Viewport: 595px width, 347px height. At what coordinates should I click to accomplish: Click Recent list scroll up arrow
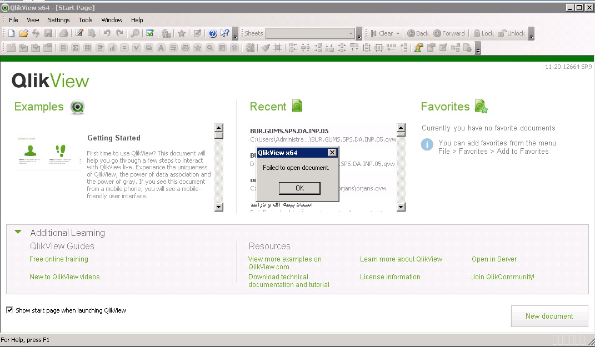tap(401, 128)
